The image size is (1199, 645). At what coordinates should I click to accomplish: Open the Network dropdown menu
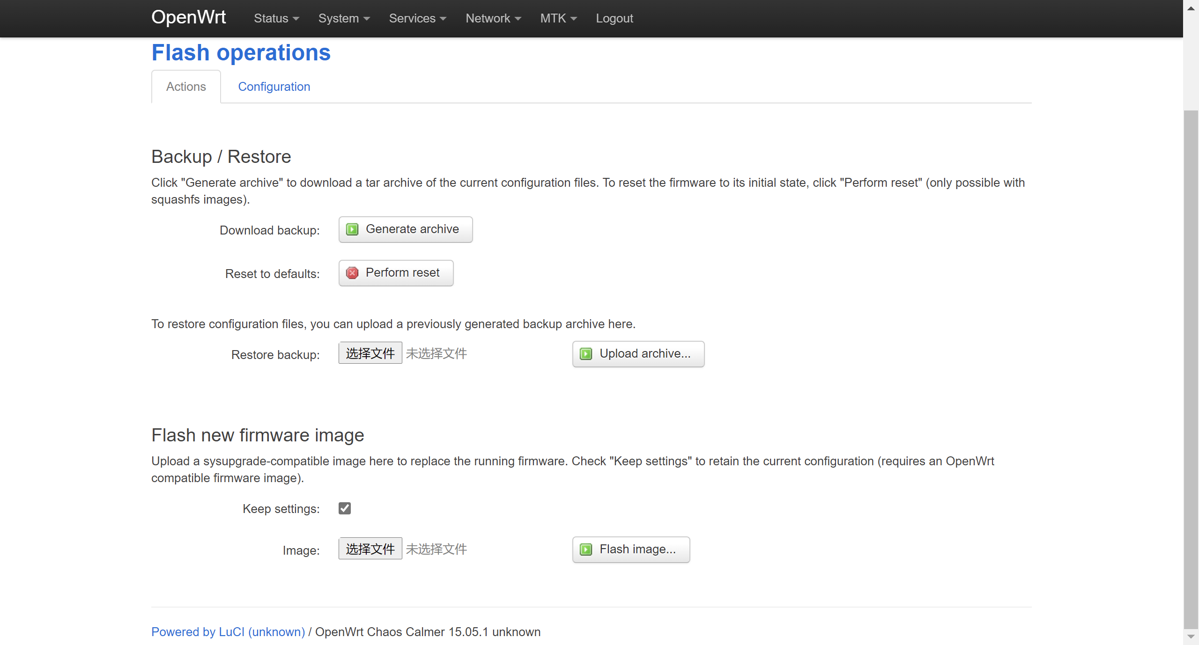pos(493,18)
